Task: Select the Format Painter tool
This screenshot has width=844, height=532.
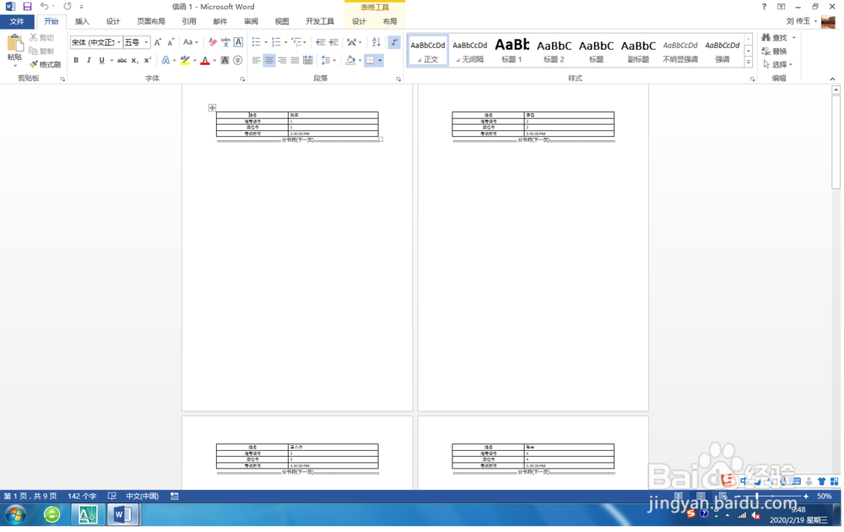Action: [44, 64]
